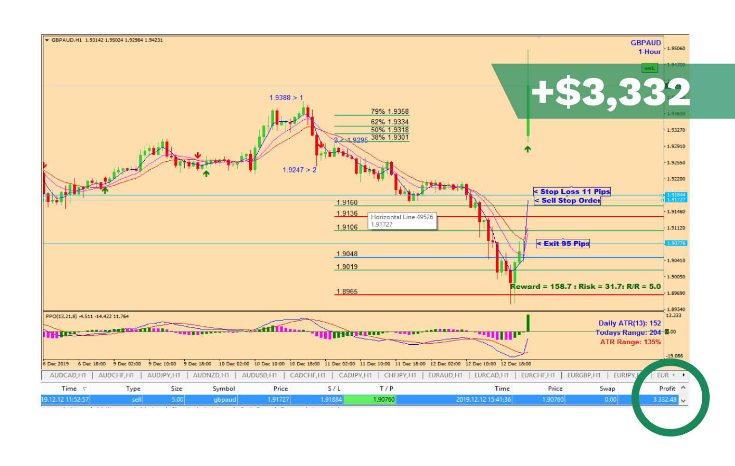Click the 62% 1.9334 Fibonacci label

390,122
